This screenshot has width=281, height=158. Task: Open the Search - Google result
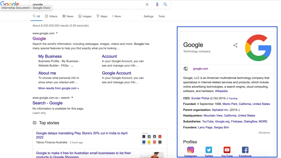(x=47, y=103)
